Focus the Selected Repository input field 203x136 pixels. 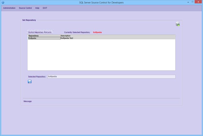coord(111,77)
